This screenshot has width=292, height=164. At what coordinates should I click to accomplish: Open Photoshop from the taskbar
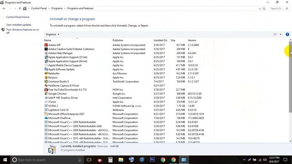[x=152, y=160]
